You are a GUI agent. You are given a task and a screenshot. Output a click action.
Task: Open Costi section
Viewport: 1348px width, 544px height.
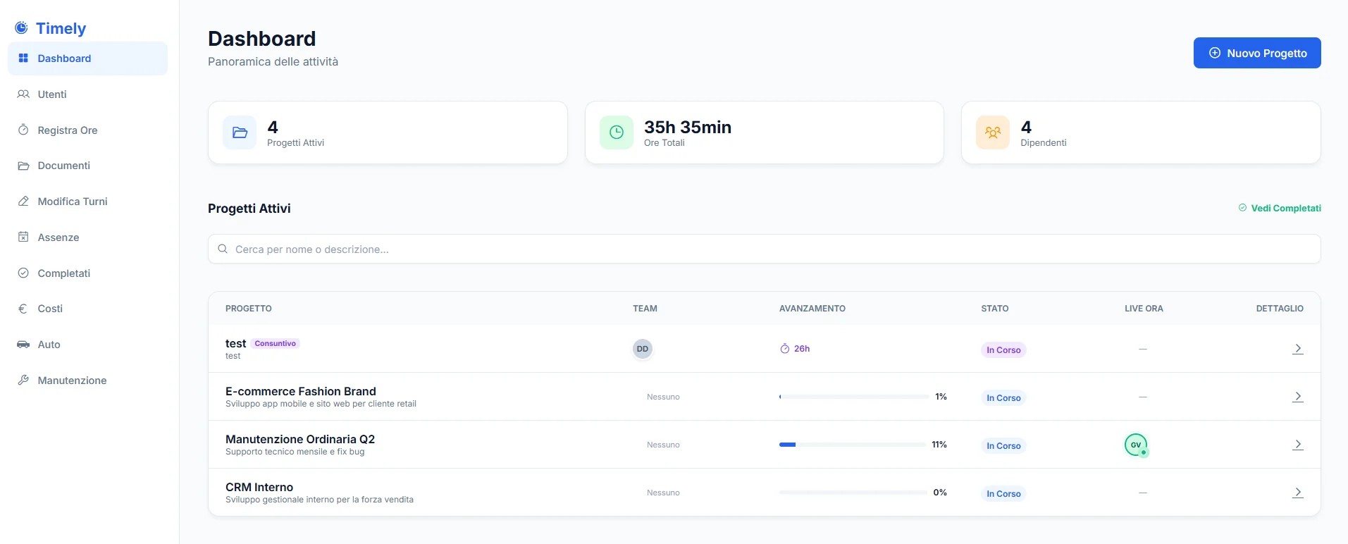tap(87, 309)
